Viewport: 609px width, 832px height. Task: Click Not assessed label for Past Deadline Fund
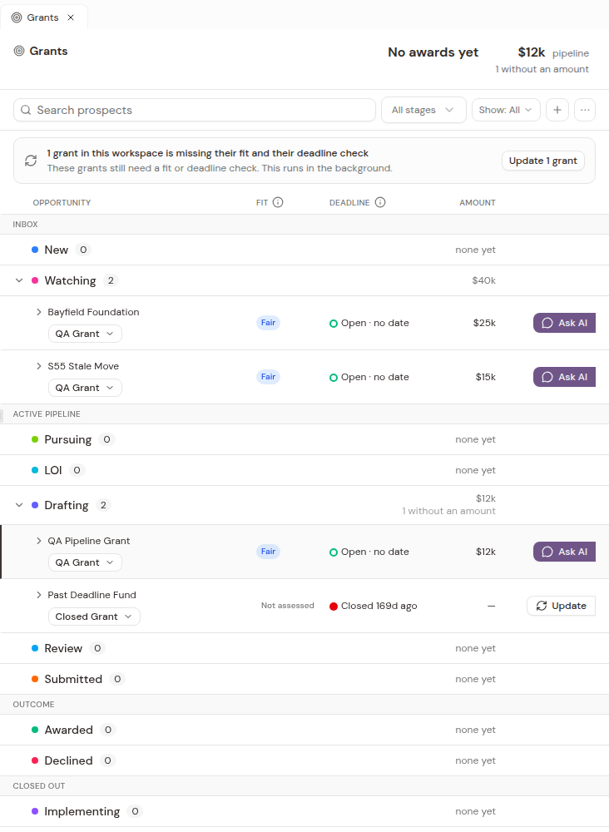tap(288, 606)
